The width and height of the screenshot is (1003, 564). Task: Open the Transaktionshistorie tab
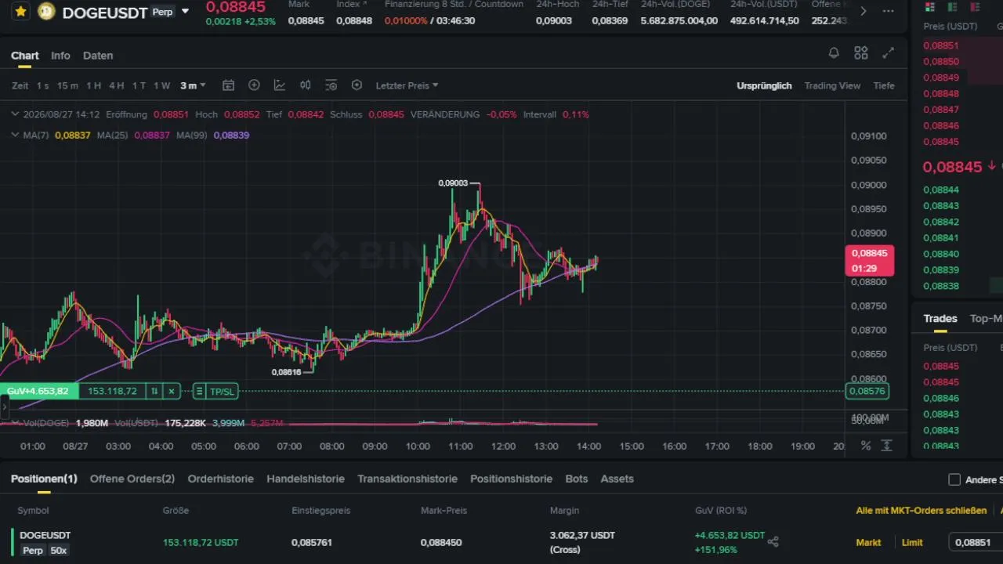407,479
